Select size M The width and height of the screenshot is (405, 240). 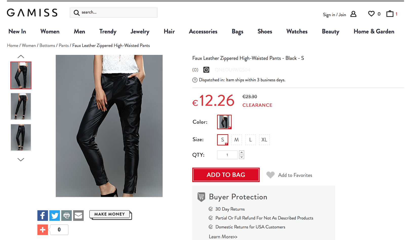coord(236,140)
